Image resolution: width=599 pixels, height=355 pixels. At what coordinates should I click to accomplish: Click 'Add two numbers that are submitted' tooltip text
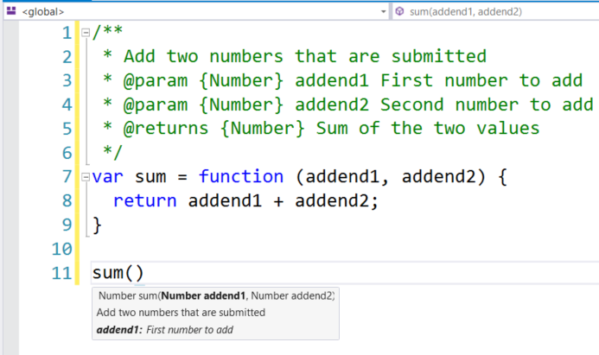(x=181, y=313)
